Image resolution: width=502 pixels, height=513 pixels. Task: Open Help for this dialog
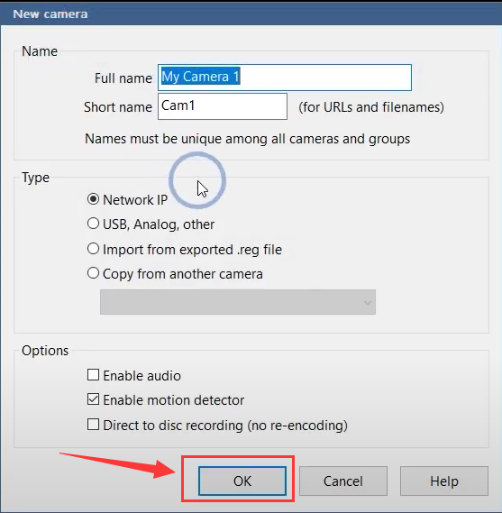point(444,481)
